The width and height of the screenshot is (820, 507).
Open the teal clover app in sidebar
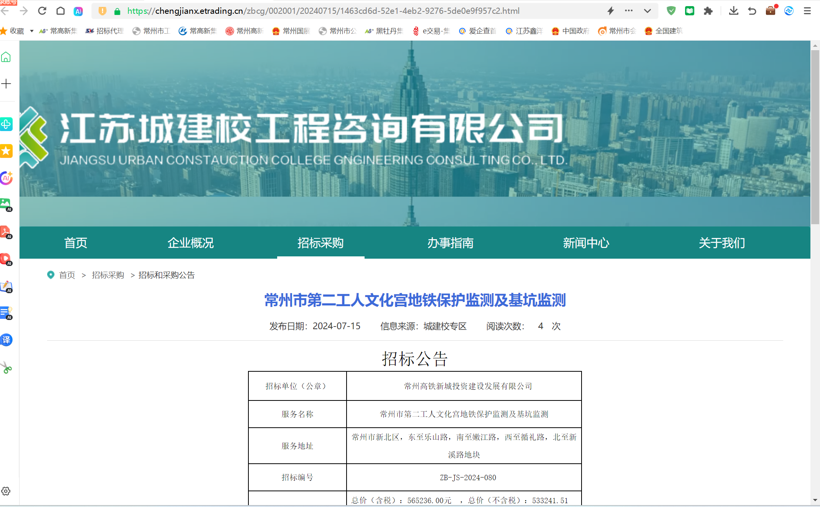[6, 124]
